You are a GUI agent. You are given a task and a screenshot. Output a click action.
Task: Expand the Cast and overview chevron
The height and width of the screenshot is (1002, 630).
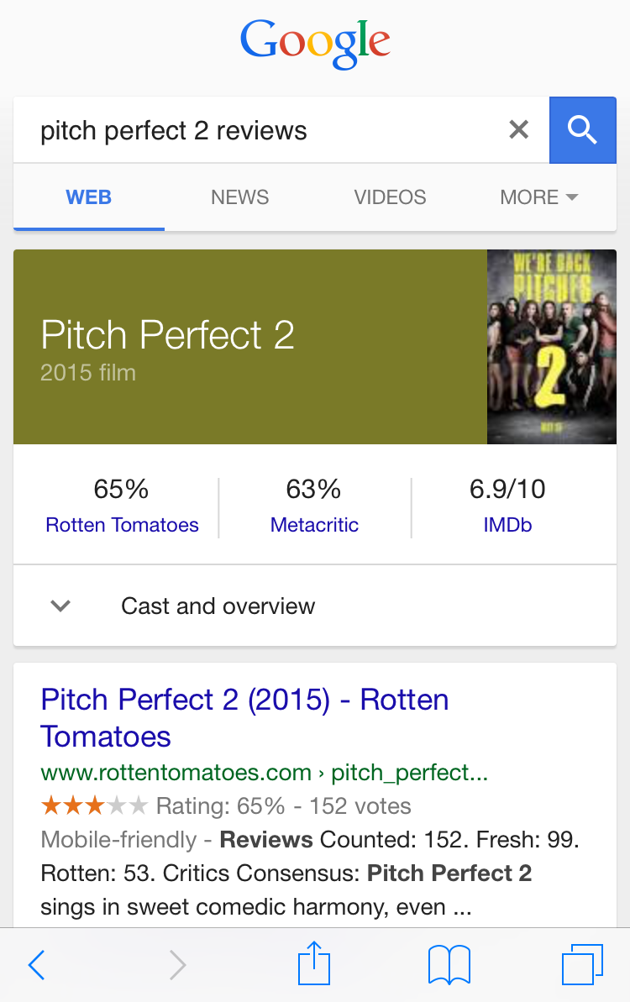[x=60, y=606]
